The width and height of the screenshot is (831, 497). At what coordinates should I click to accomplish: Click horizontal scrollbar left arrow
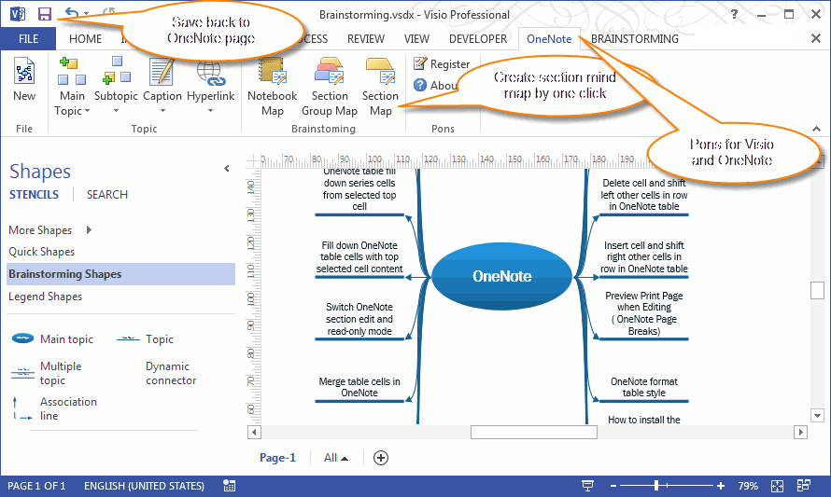tap(254, 433)
